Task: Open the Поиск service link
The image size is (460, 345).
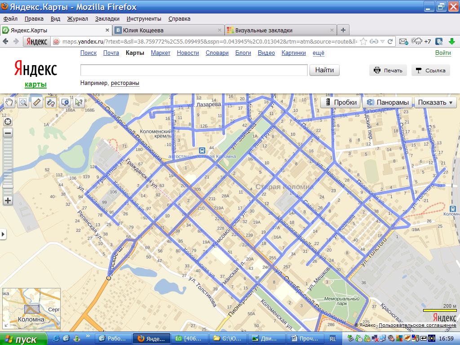Action: (88, 53)
